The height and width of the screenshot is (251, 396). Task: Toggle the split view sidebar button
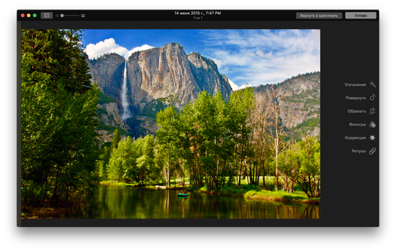(x=47, y=15)
